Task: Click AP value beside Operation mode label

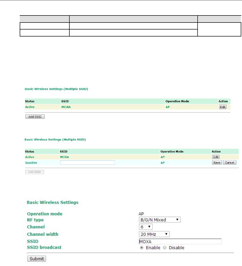Action: pos(141,214)
